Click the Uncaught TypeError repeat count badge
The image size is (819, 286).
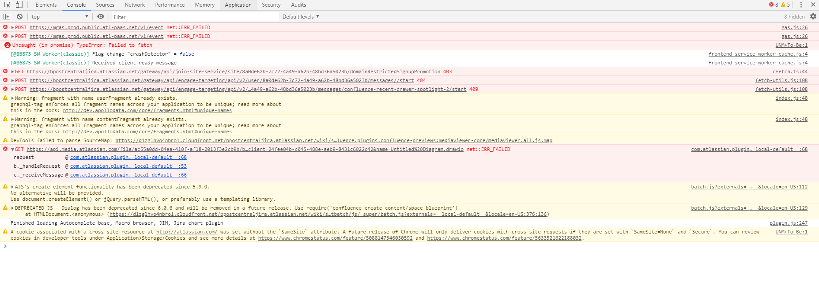tap(7, 45)
